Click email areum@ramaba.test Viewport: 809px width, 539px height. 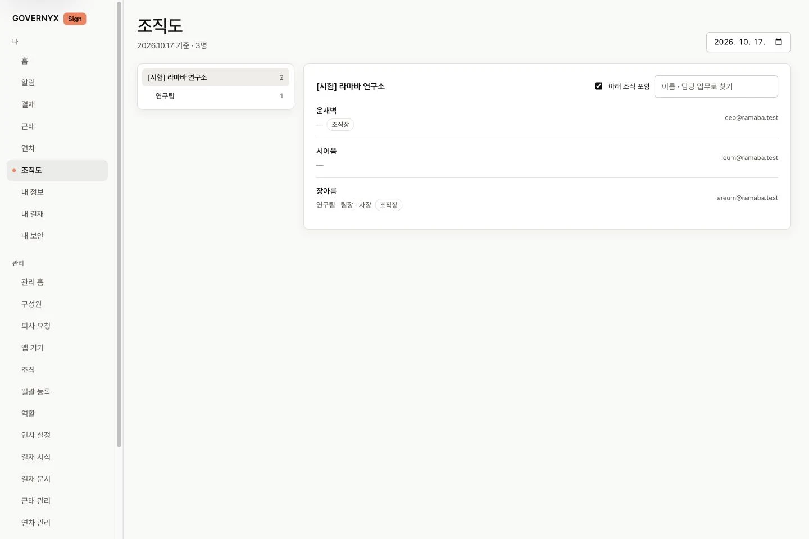click(x=747, y=198)
